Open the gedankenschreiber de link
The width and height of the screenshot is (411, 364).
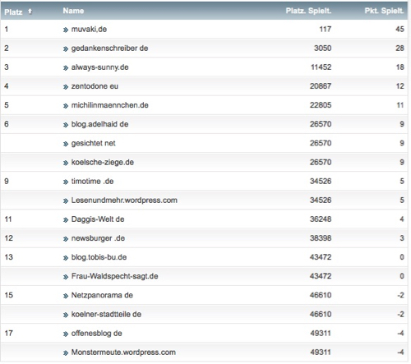coord(109,48)
